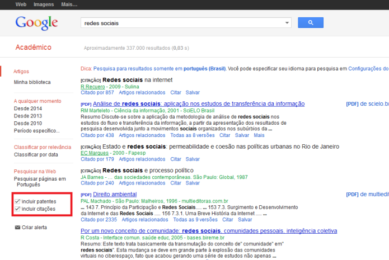Image resolution: width=389 pixels, height=260 pixels.
Task: Click Artigos relacionados under Recuero result
Action: click(x=142, y=92)
